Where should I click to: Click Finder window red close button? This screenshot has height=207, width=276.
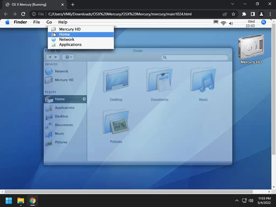pyautogui.click(x=47, y=51)
